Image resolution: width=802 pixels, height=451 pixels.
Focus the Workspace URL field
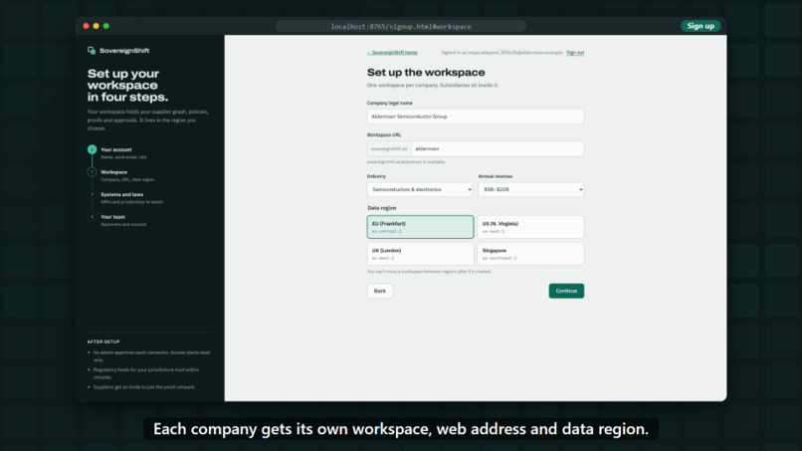[498, 149]
